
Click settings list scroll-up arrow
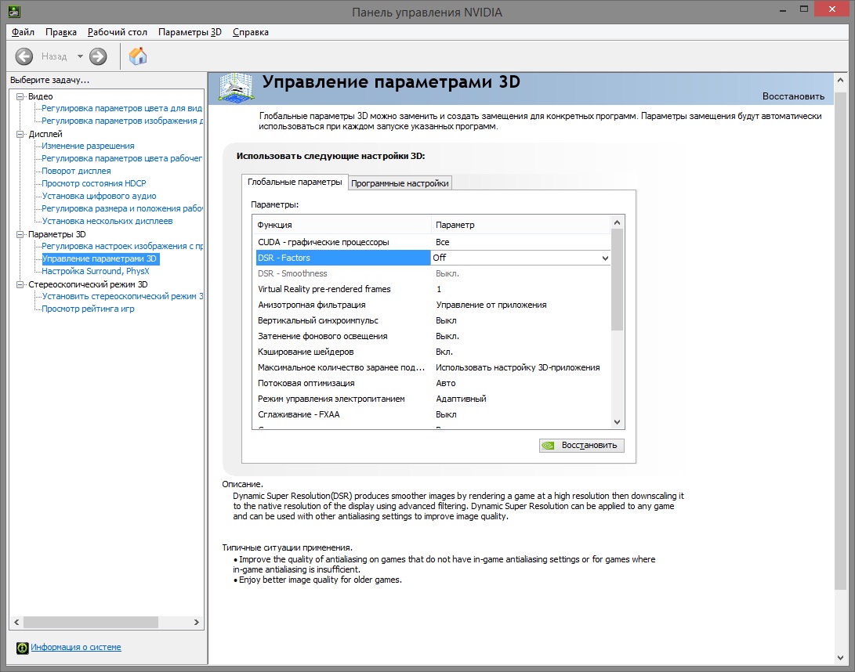click(x=618, y=222)
